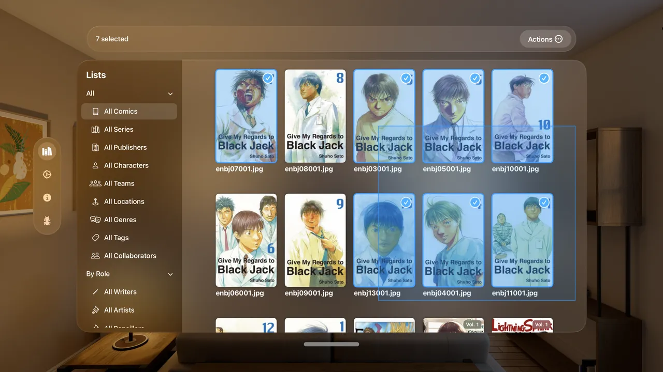Viewport: 663px width, 372px height.
Task: Click the books icon beside All Series
Action: (x=95, y=129)
